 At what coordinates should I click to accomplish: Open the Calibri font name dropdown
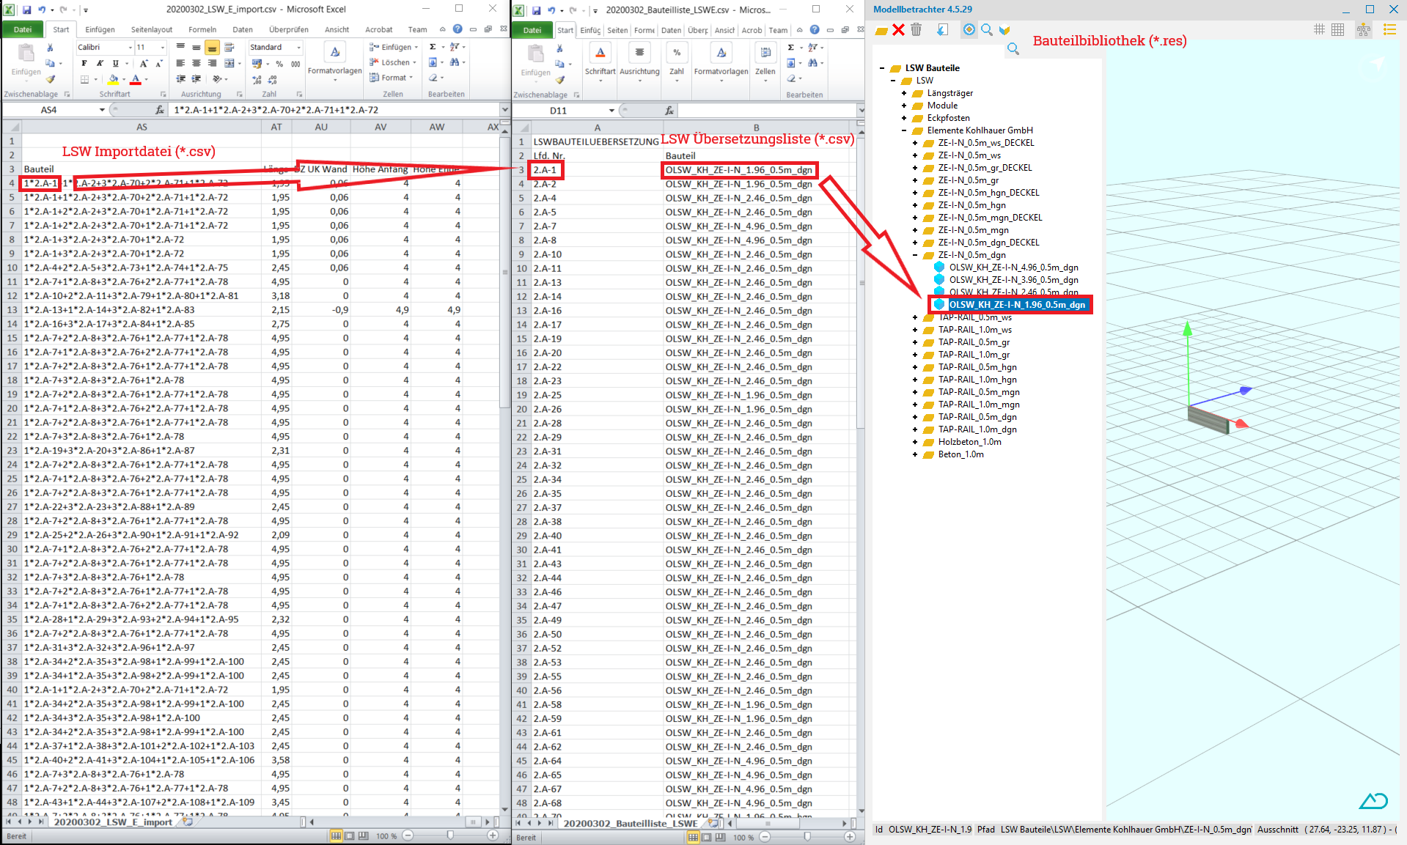[x=131, y=48]
